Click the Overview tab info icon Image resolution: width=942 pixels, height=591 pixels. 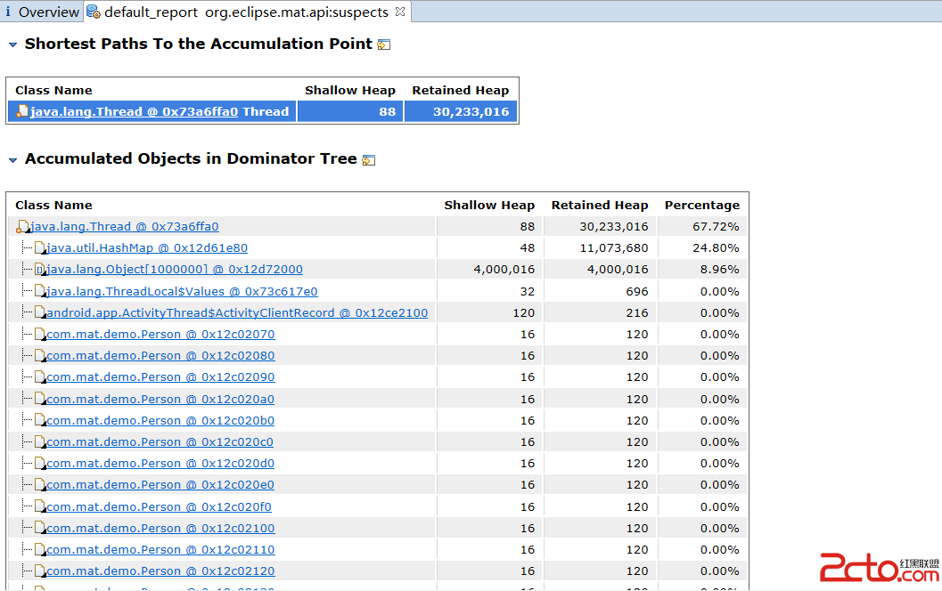pos(8,12)
